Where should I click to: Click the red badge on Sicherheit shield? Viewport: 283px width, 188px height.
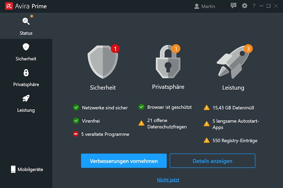pyautogui.click(x=115, y=49)
